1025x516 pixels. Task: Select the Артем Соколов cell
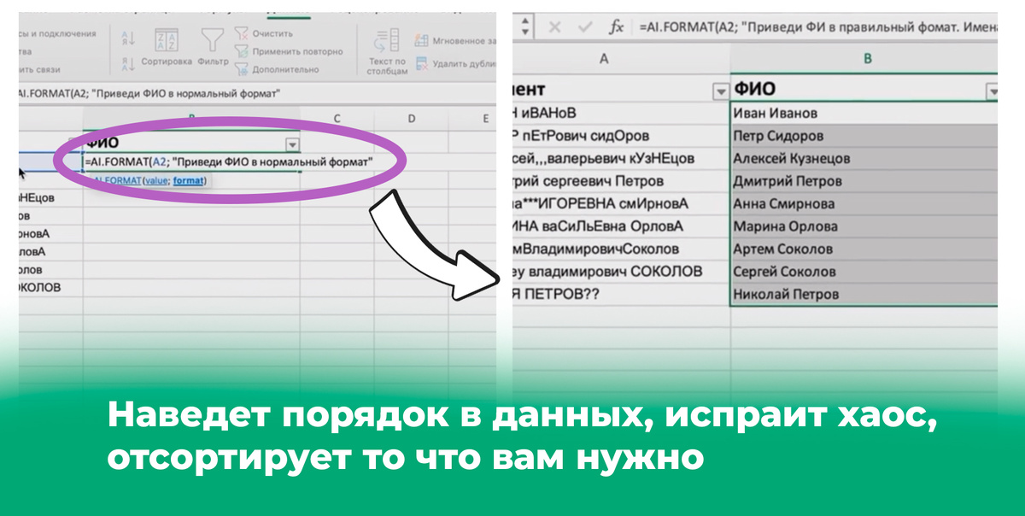pos(864,249)
